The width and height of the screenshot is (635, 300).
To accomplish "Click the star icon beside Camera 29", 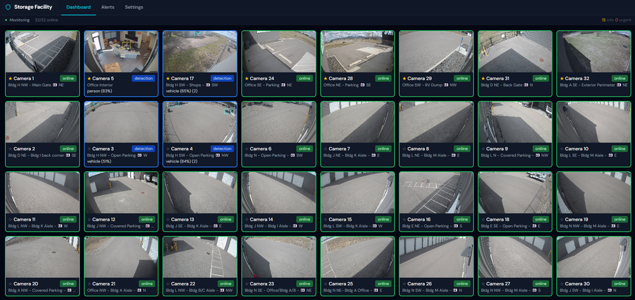I will click(404, 79).
